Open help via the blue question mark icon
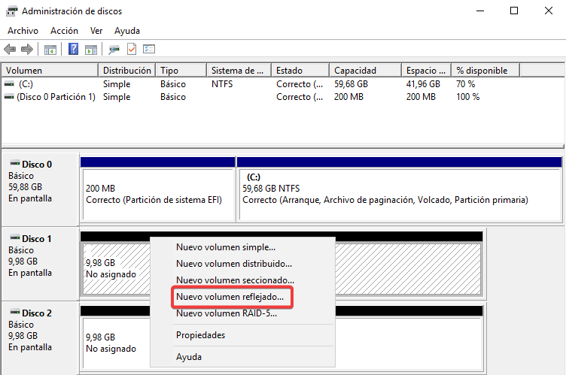566x375 pixels. [74, 50]
